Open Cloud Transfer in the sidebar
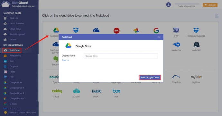 [16, 23]
